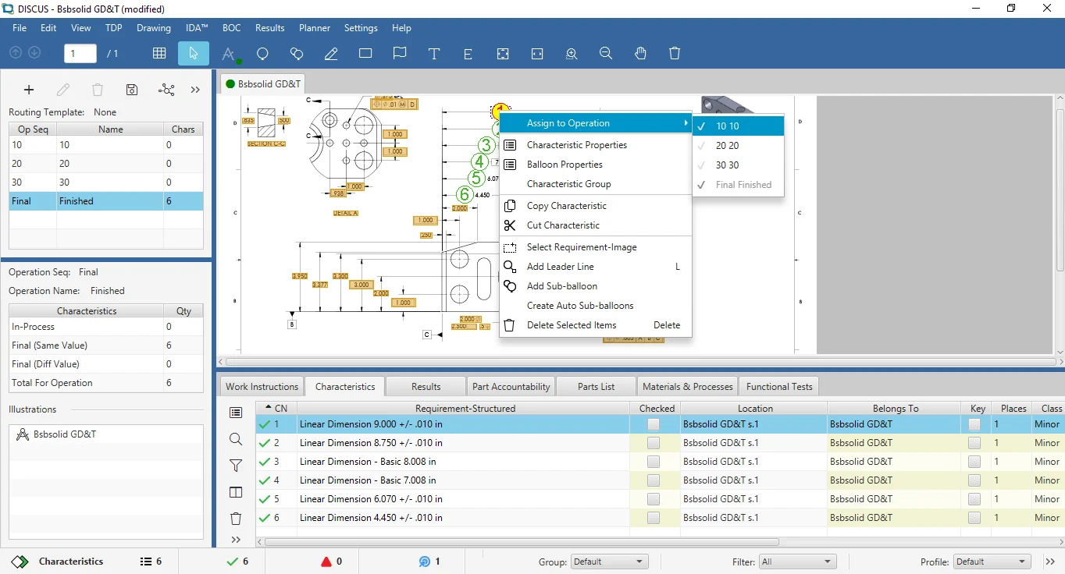Toggle Checked box for characteristic 4

point(654,480)
